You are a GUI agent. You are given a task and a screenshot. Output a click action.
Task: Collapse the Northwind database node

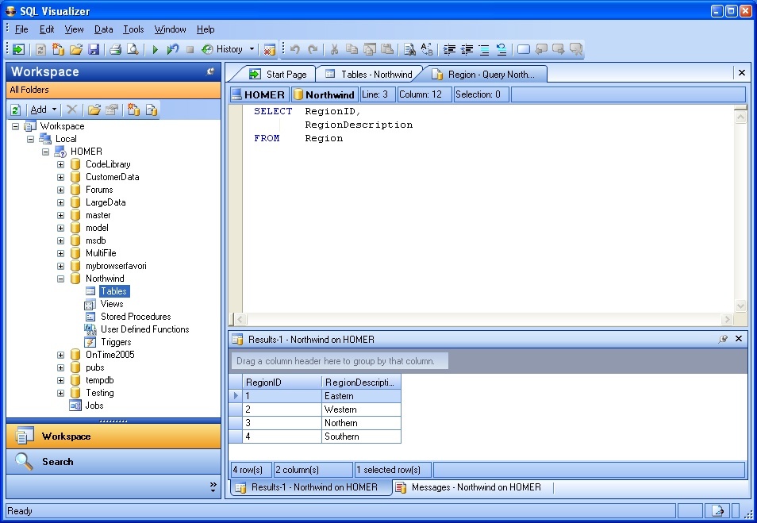(61, 279)
